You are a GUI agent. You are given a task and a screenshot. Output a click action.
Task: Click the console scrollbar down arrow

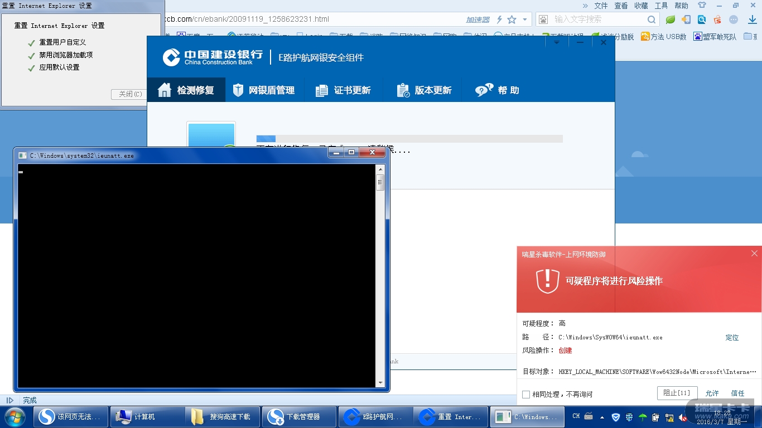380,383
